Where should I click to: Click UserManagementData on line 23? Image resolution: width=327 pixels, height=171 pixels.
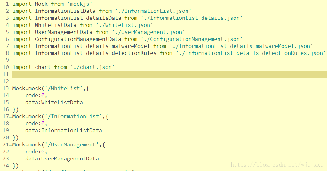[x=70, y=159]
